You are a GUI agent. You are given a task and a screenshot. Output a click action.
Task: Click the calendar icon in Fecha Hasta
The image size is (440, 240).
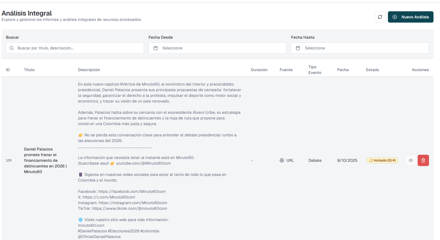(298, 48)
